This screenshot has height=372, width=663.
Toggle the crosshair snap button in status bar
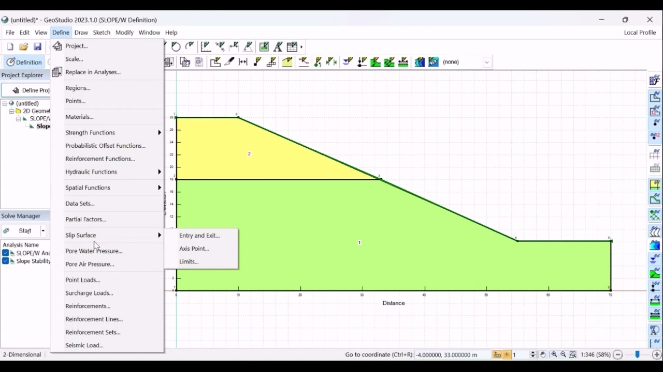[x=507, y=354]
